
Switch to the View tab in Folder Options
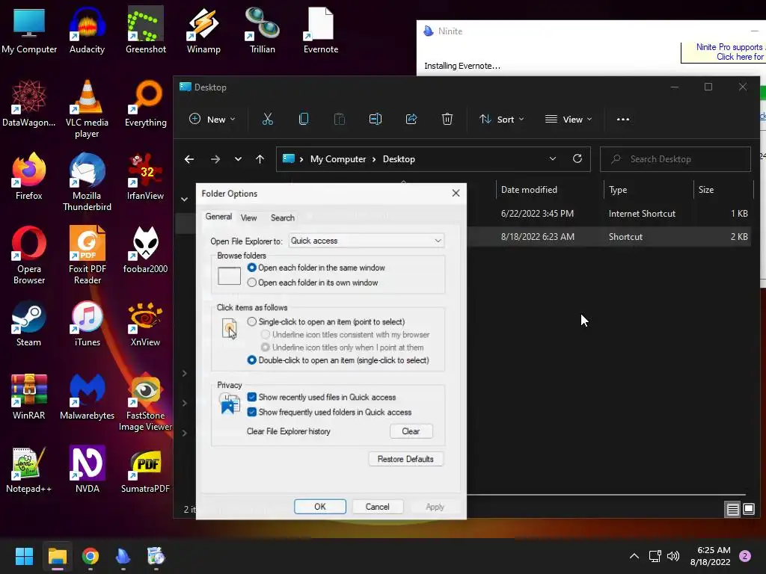(x=248, y=217)
